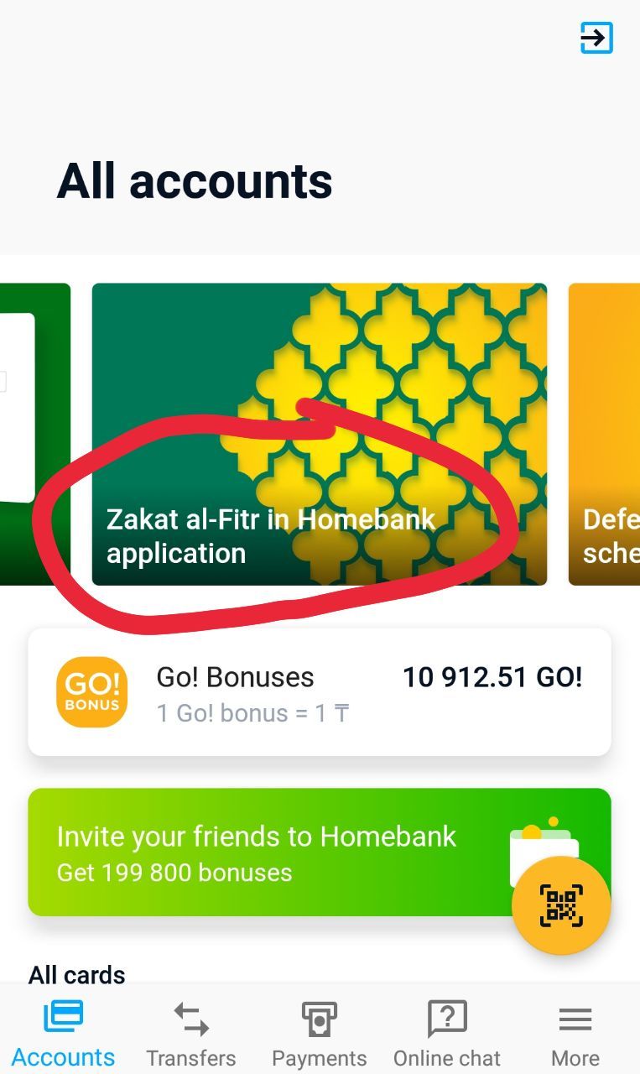
Task: Open the More hamburger menu icon
Action: pos(575,1019)
